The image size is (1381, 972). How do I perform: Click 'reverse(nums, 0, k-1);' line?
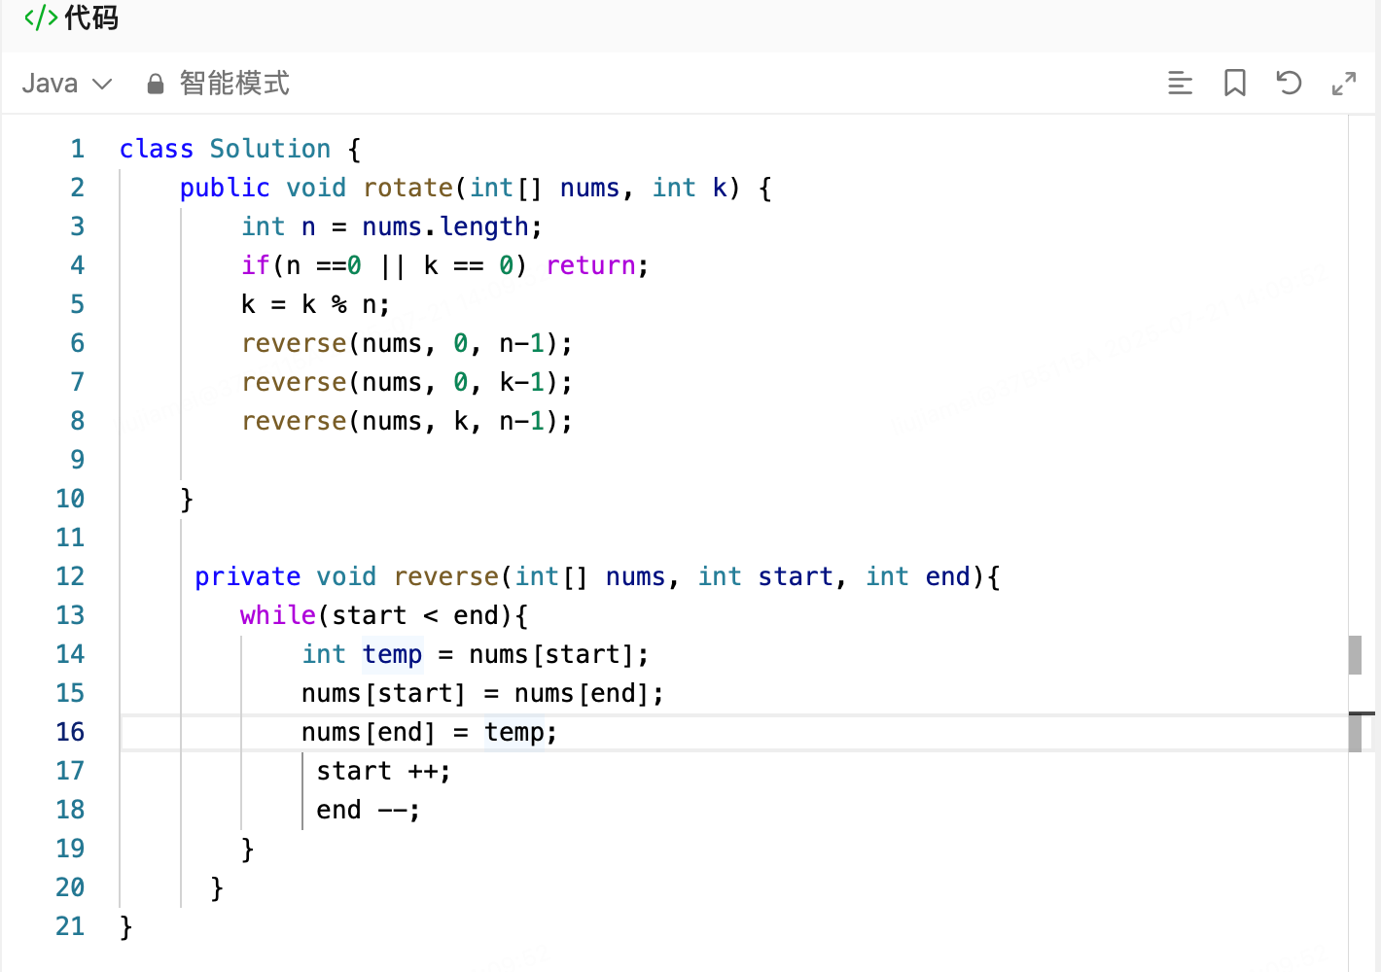407,382
